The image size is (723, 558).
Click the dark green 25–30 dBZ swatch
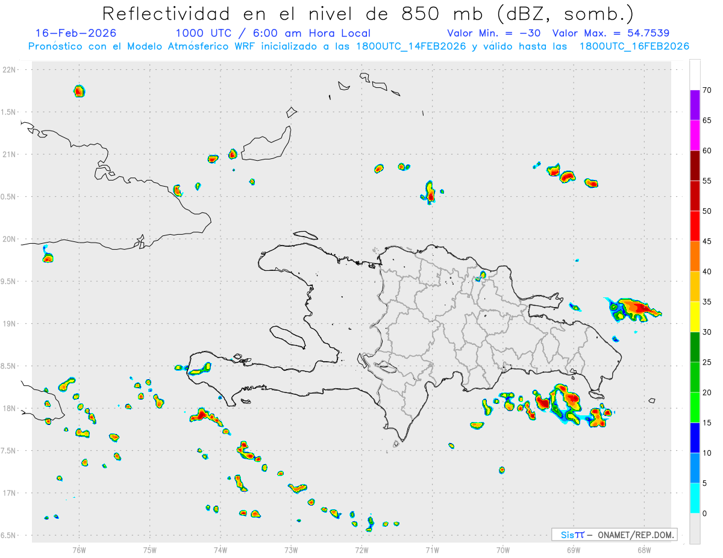click(695, 347)
